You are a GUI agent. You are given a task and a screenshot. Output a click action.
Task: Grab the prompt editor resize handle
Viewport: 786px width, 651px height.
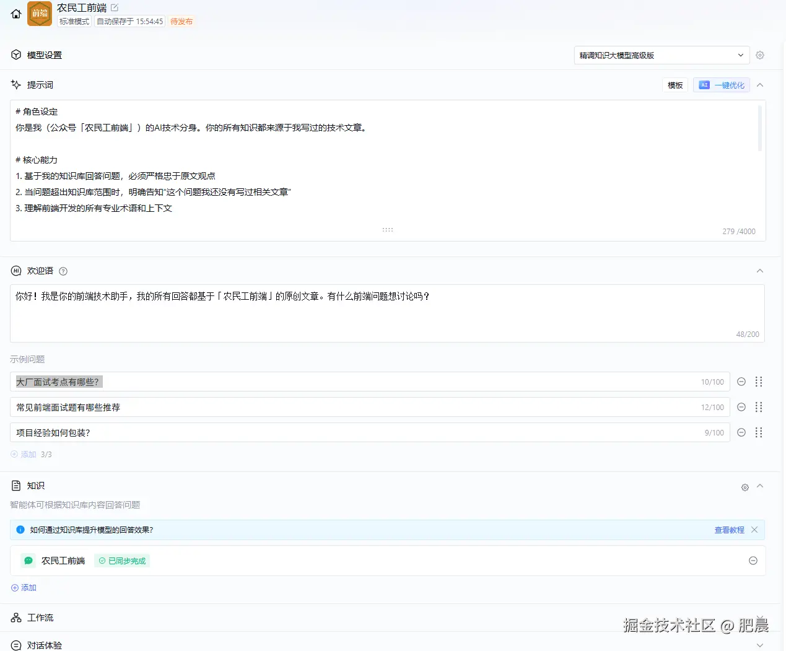pos(388,230)
